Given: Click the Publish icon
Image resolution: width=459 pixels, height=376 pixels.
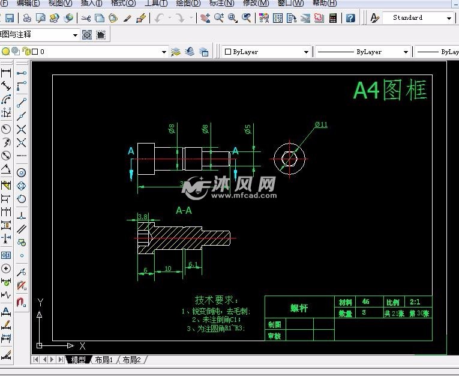Looking at the screenshot, I should (54, 18).
